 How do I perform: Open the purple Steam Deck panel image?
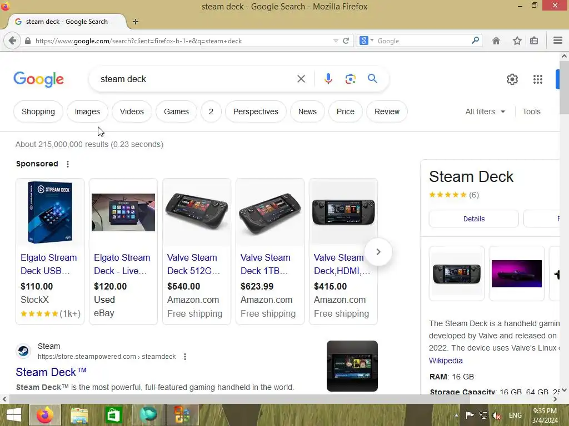click(x=516, y=273)
